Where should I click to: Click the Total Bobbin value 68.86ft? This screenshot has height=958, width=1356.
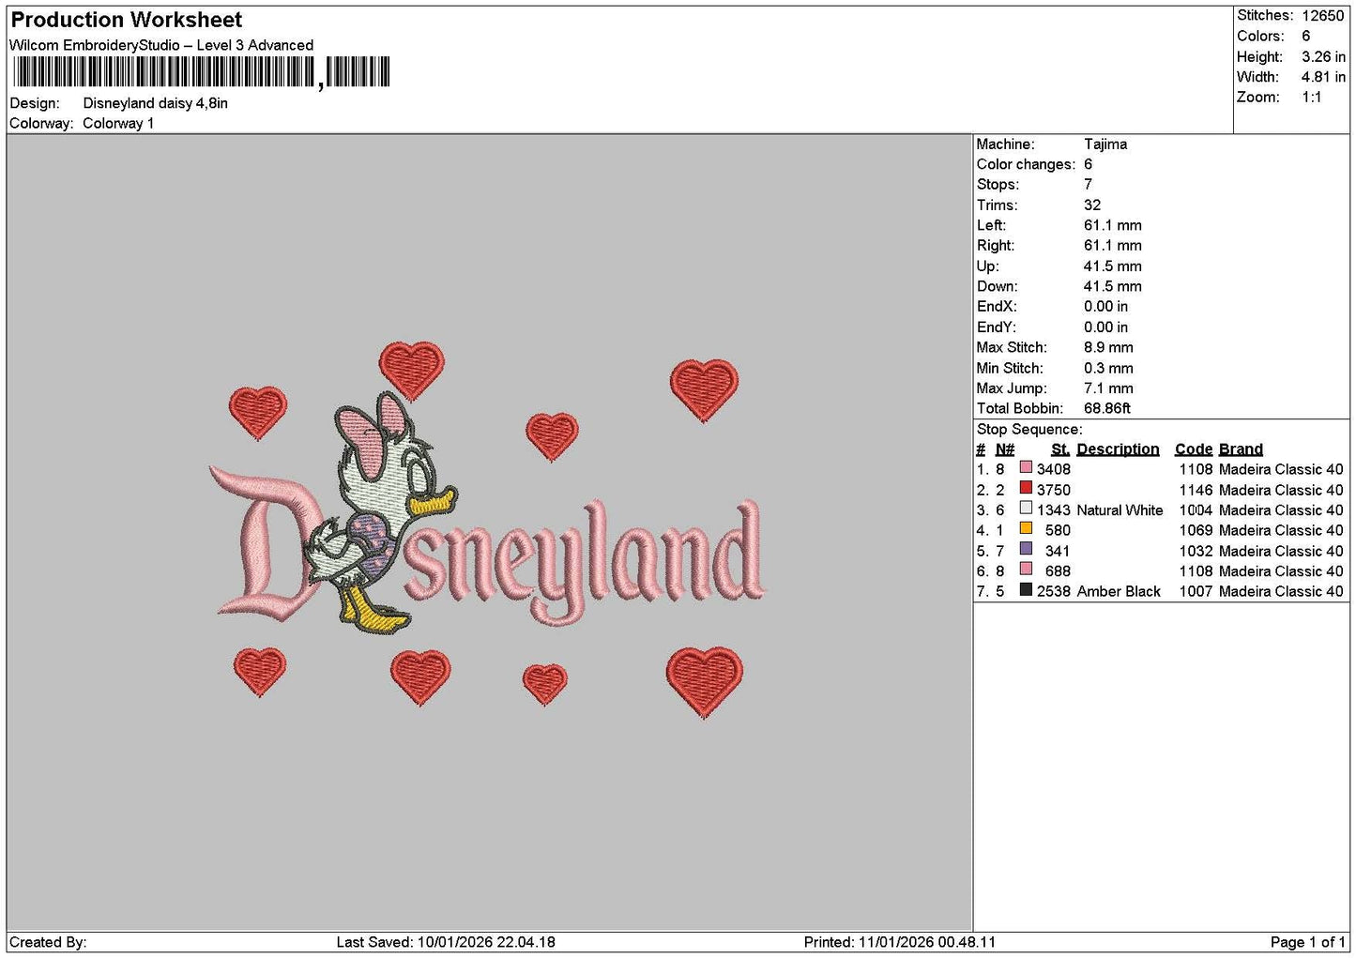pos(1107,409)
